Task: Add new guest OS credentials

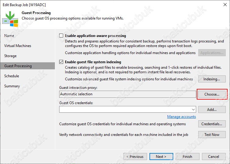Action: point(212,110)
